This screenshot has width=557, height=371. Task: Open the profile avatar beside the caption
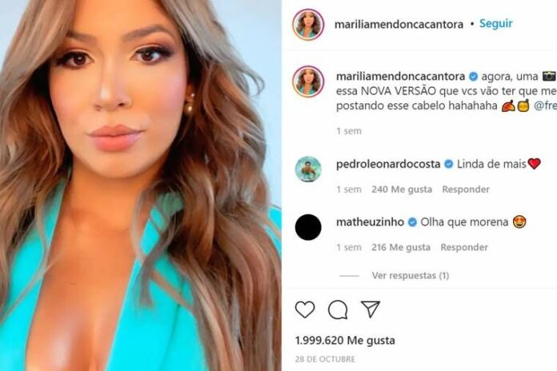coord(308,82)
